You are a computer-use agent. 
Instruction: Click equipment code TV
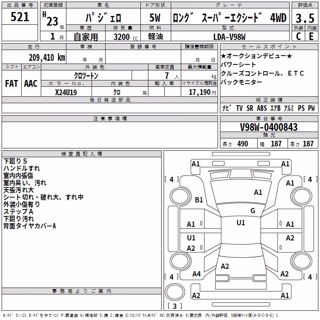tap(239, 108)
